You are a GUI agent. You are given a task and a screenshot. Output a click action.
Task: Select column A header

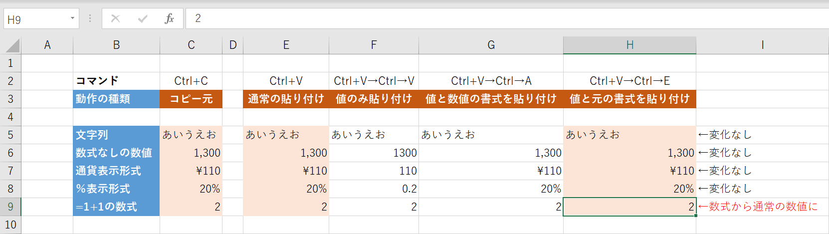47,45
